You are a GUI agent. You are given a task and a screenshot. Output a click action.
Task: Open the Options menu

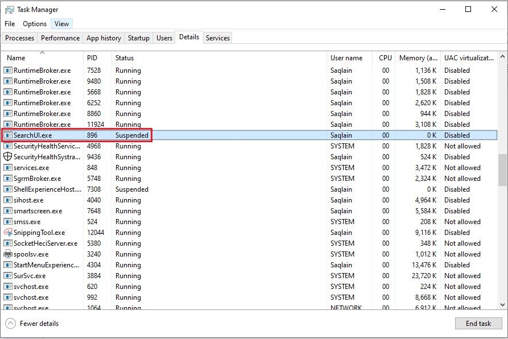tap(35, 24)
